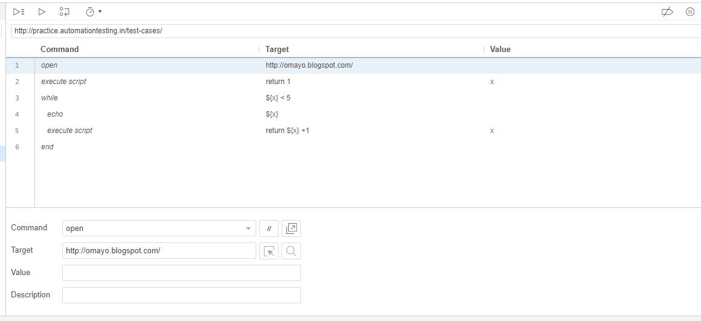Click the new window configuration icon
The image size is (701, 321).
pyautogui.click(x=291, y=229)
